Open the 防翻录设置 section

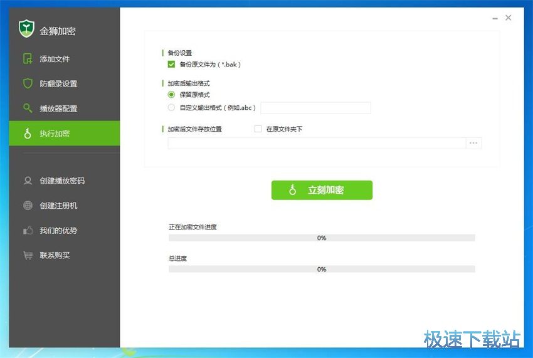(65, 83)
